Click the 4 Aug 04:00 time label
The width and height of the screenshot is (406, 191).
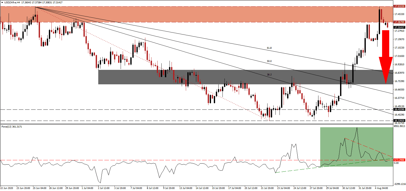pyautogui.click(x=382, y=188)
